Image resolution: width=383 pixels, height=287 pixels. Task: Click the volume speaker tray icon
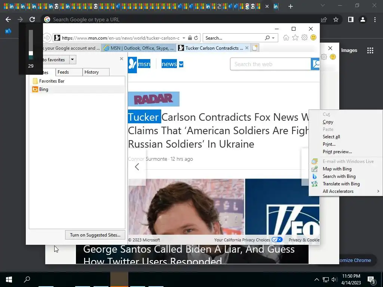(x=334, y=280)
